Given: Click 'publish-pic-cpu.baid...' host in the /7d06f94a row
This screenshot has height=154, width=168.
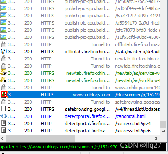Looking at the screenshot, I should 87,8.
